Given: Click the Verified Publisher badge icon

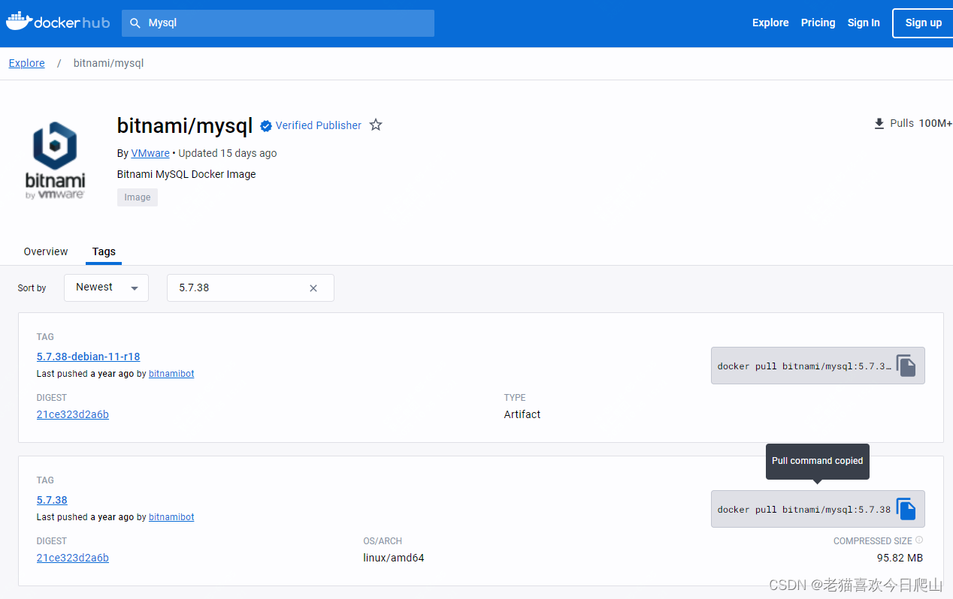Looking at the screenshot, I should tap(266, 125).
